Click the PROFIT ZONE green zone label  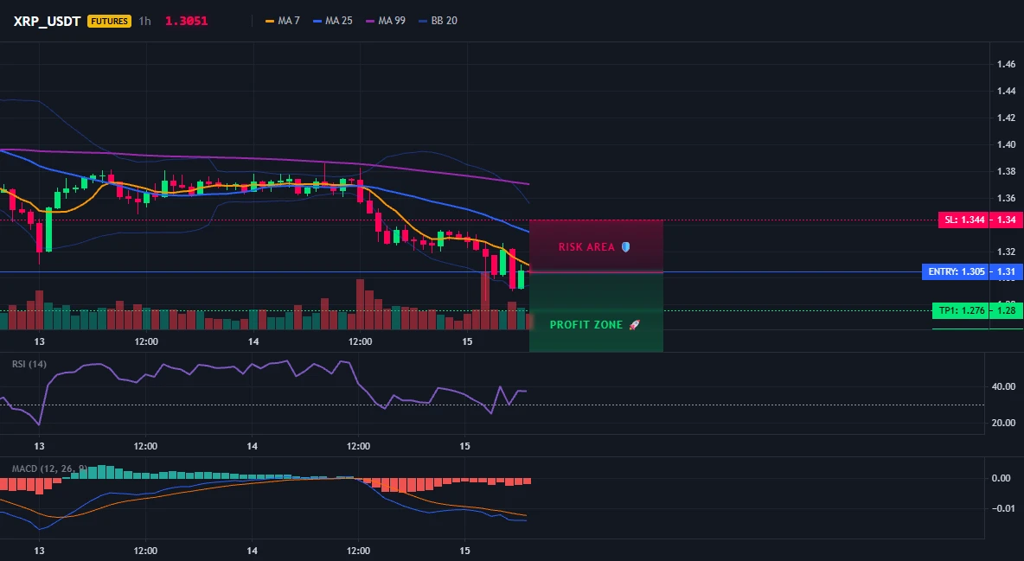tap(586, 324)
